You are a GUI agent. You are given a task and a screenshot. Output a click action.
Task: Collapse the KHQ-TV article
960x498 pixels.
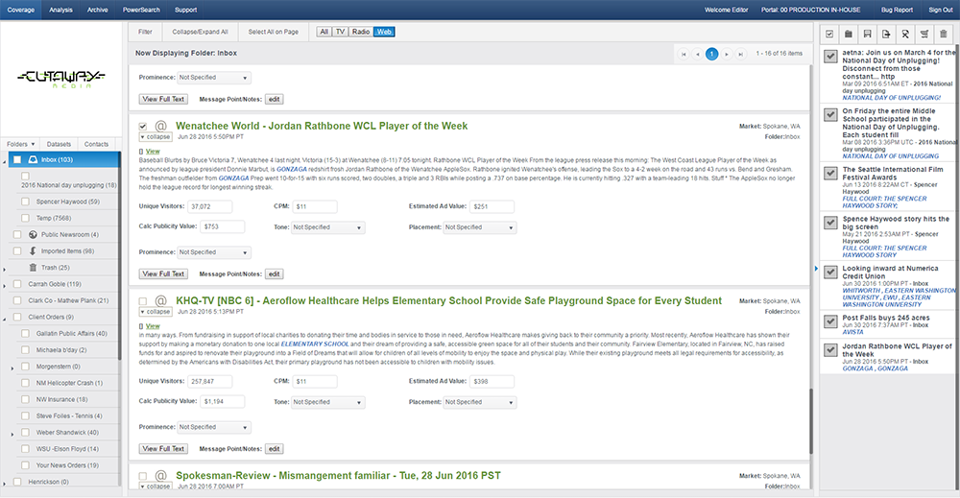(156, 312)
